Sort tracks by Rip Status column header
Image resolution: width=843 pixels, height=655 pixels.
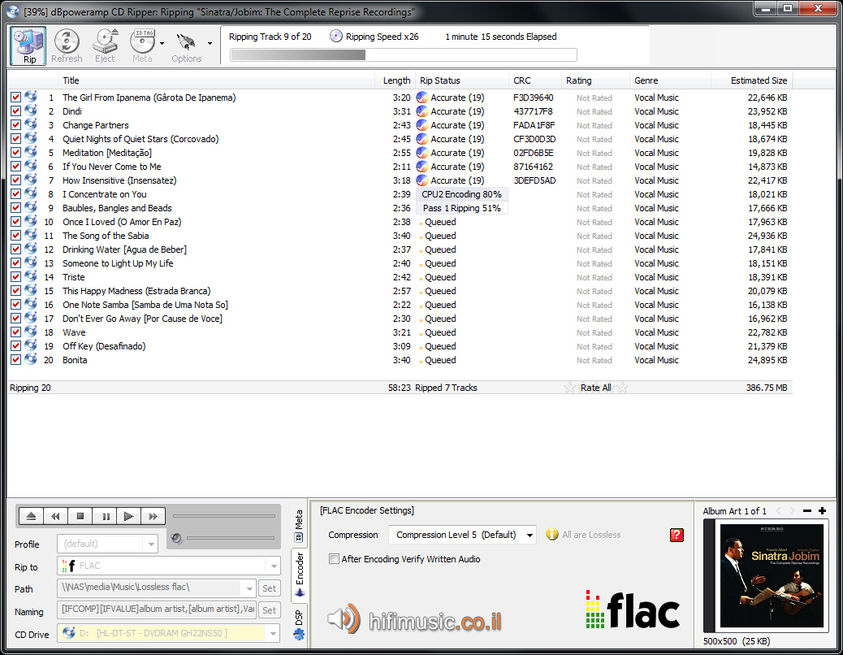point(462,80)
